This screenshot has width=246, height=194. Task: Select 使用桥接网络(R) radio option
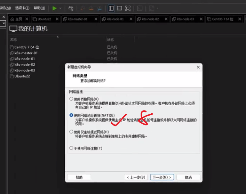pos(71,99)
